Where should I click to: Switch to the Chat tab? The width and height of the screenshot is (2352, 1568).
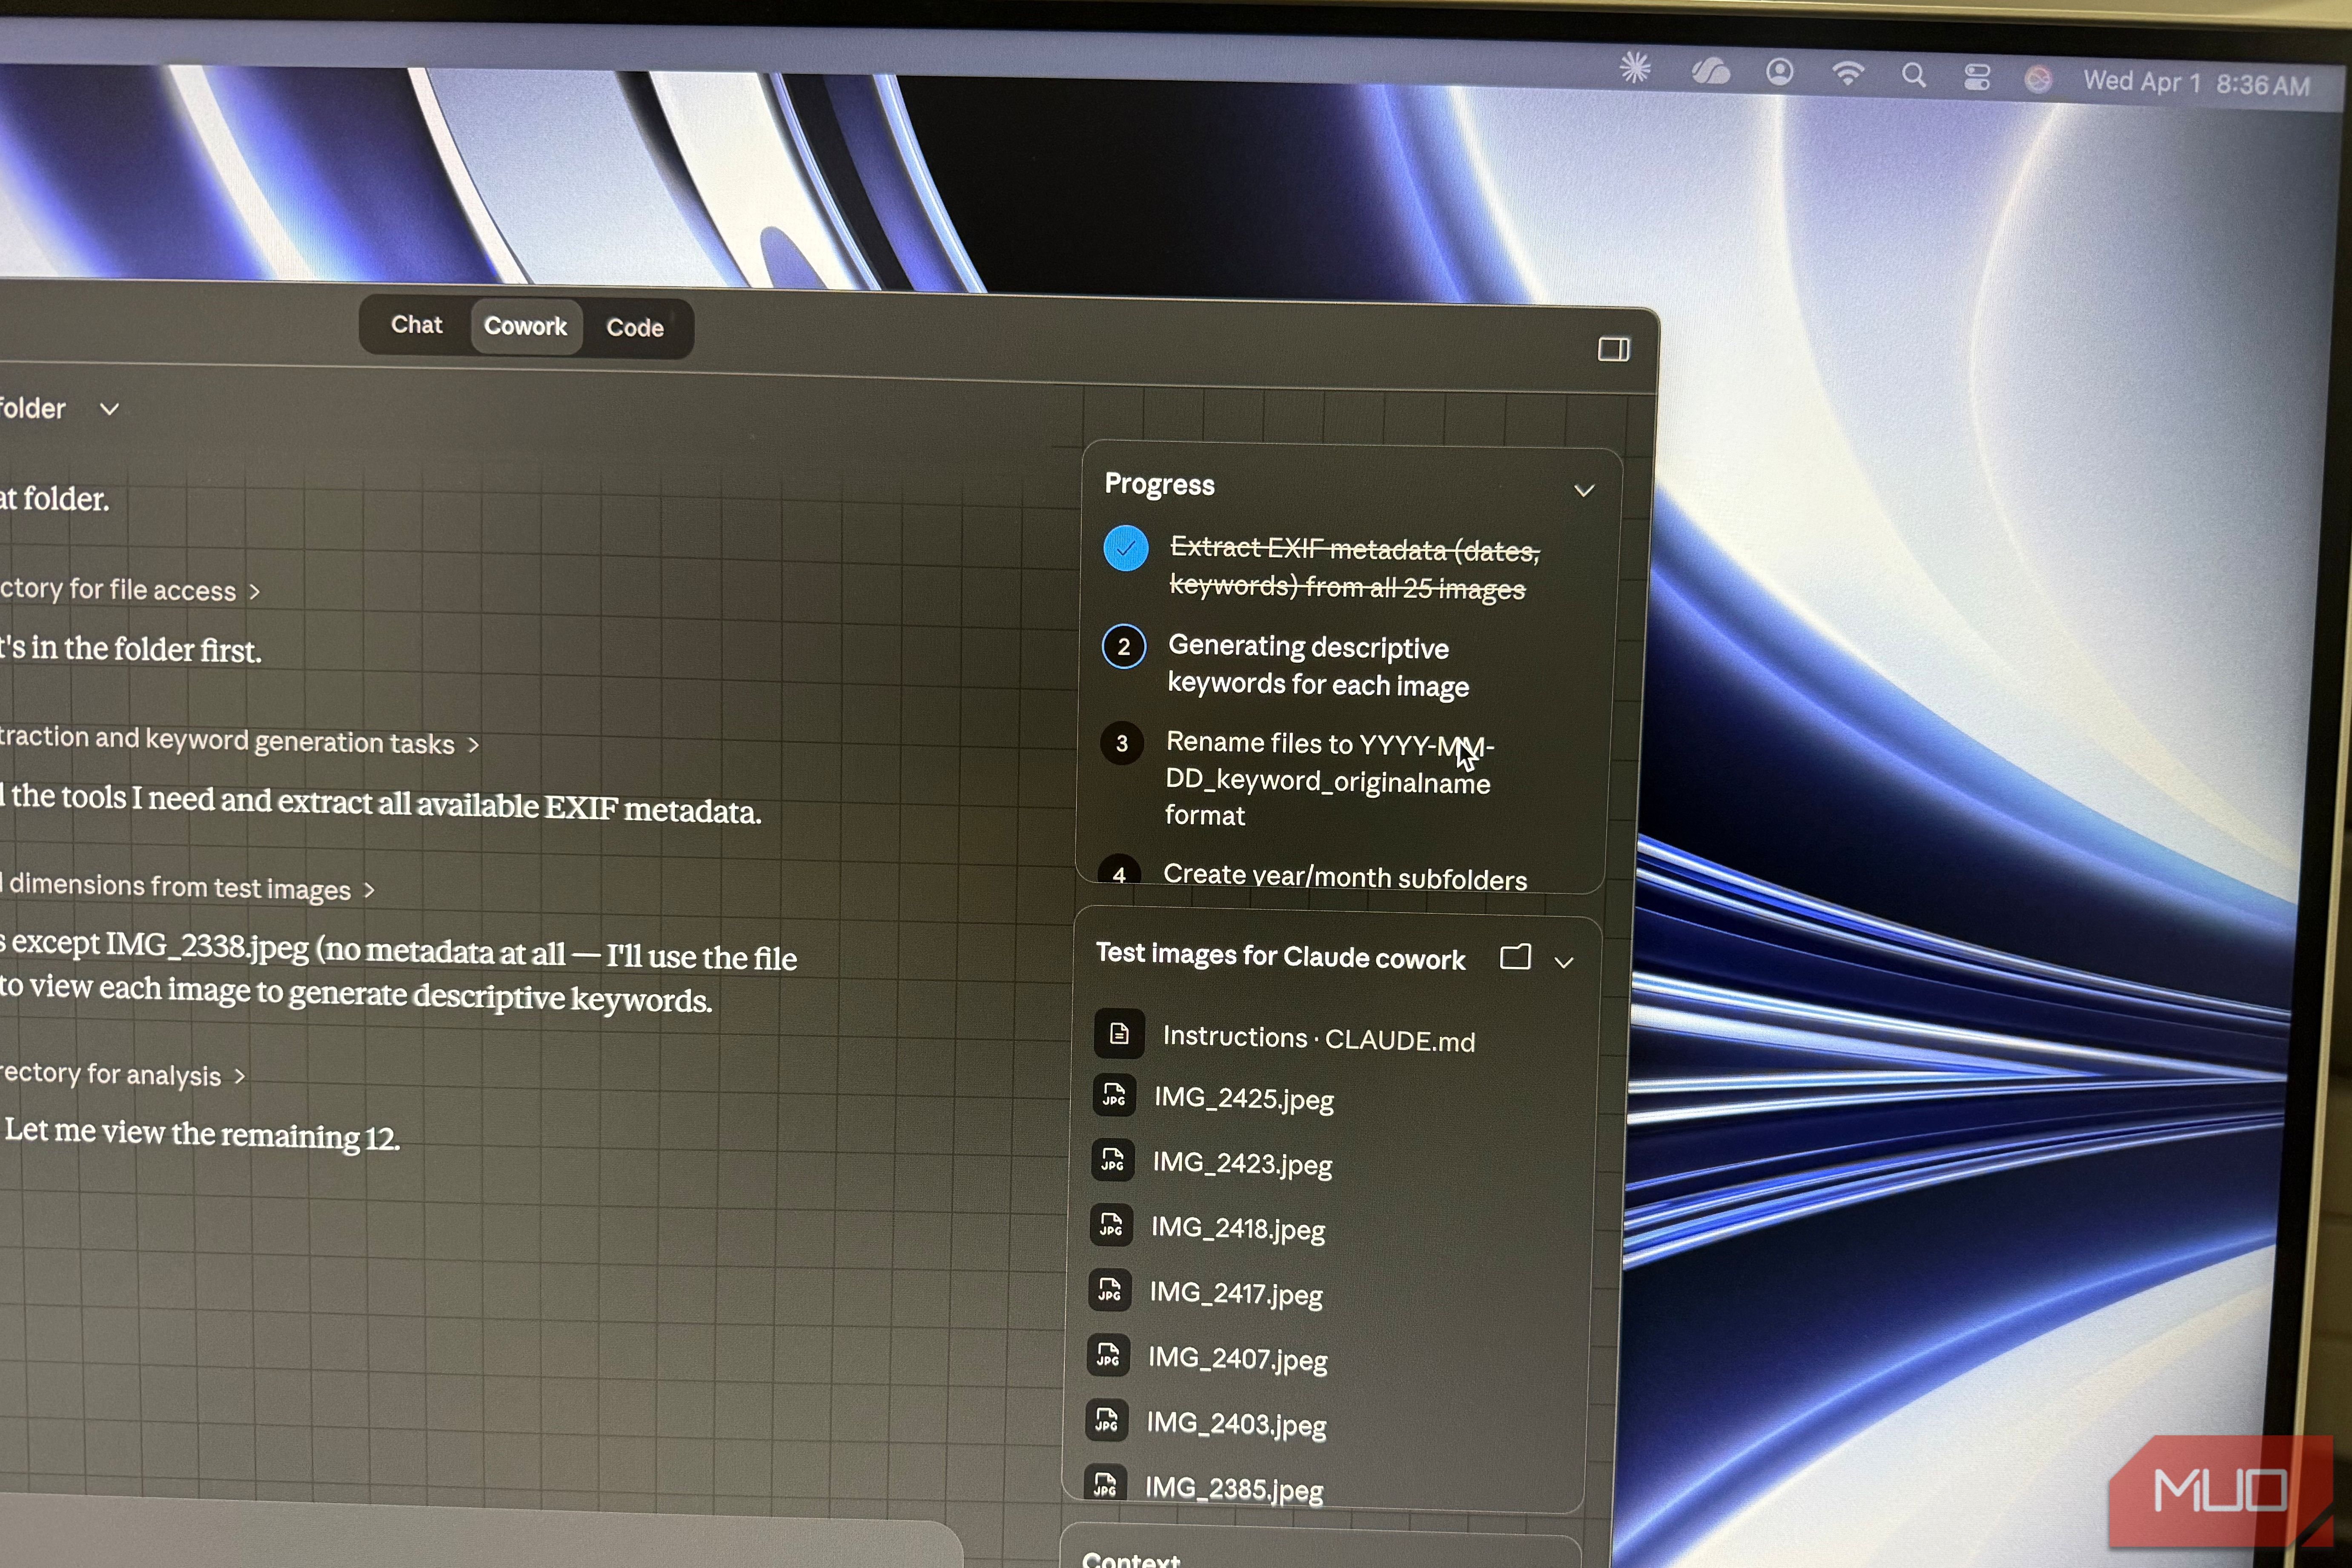pyautogui.click(x=416, y=325)
